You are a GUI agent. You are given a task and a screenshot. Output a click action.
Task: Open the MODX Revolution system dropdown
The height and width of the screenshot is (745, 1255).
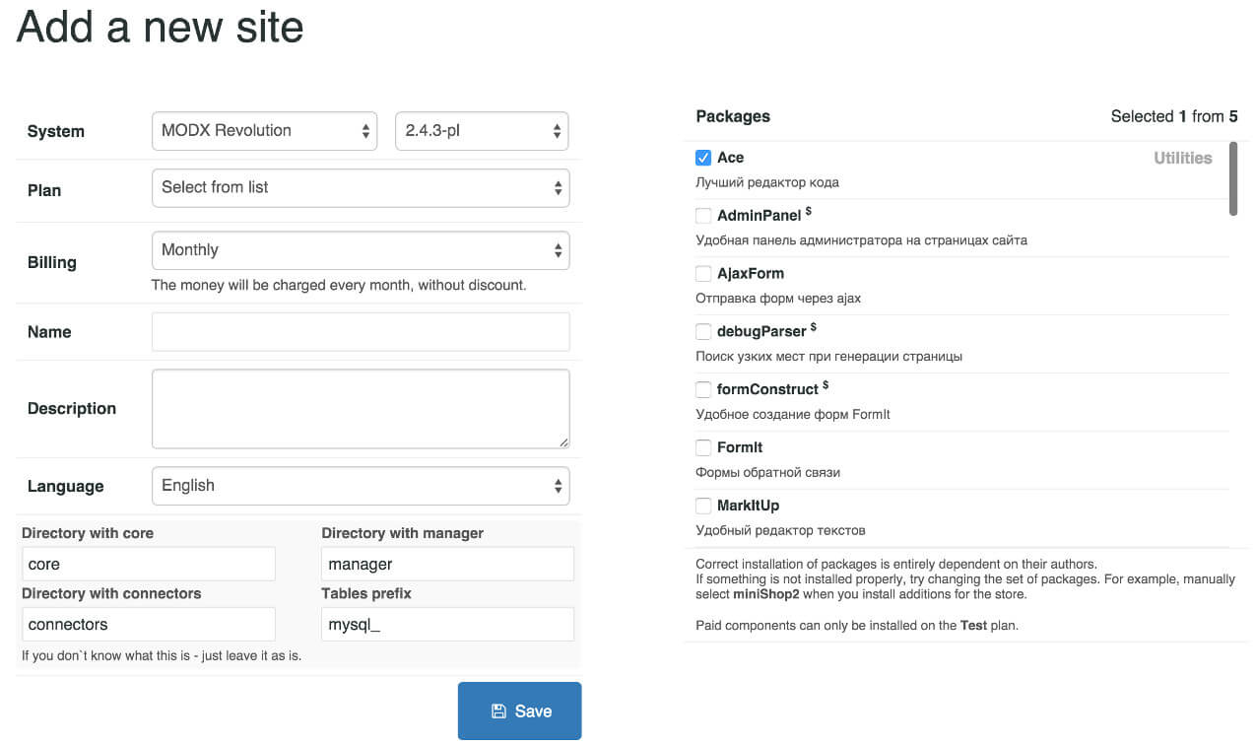264,131
